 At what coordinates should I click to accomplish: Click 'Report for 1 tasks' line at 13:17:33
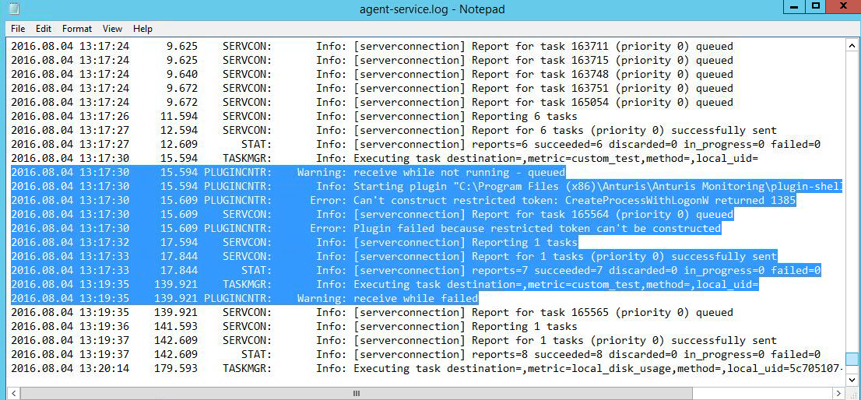(394, 256)
